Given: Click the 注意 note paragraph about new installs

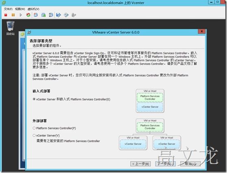Looking at the screenshot, I should pyautogui.click(x=110, y=77).
